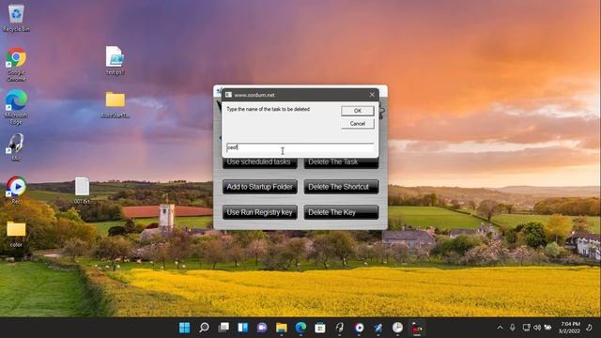
Task: Select the Microsoft Edge desktop shortcut
Action: (x=16, y=107)
